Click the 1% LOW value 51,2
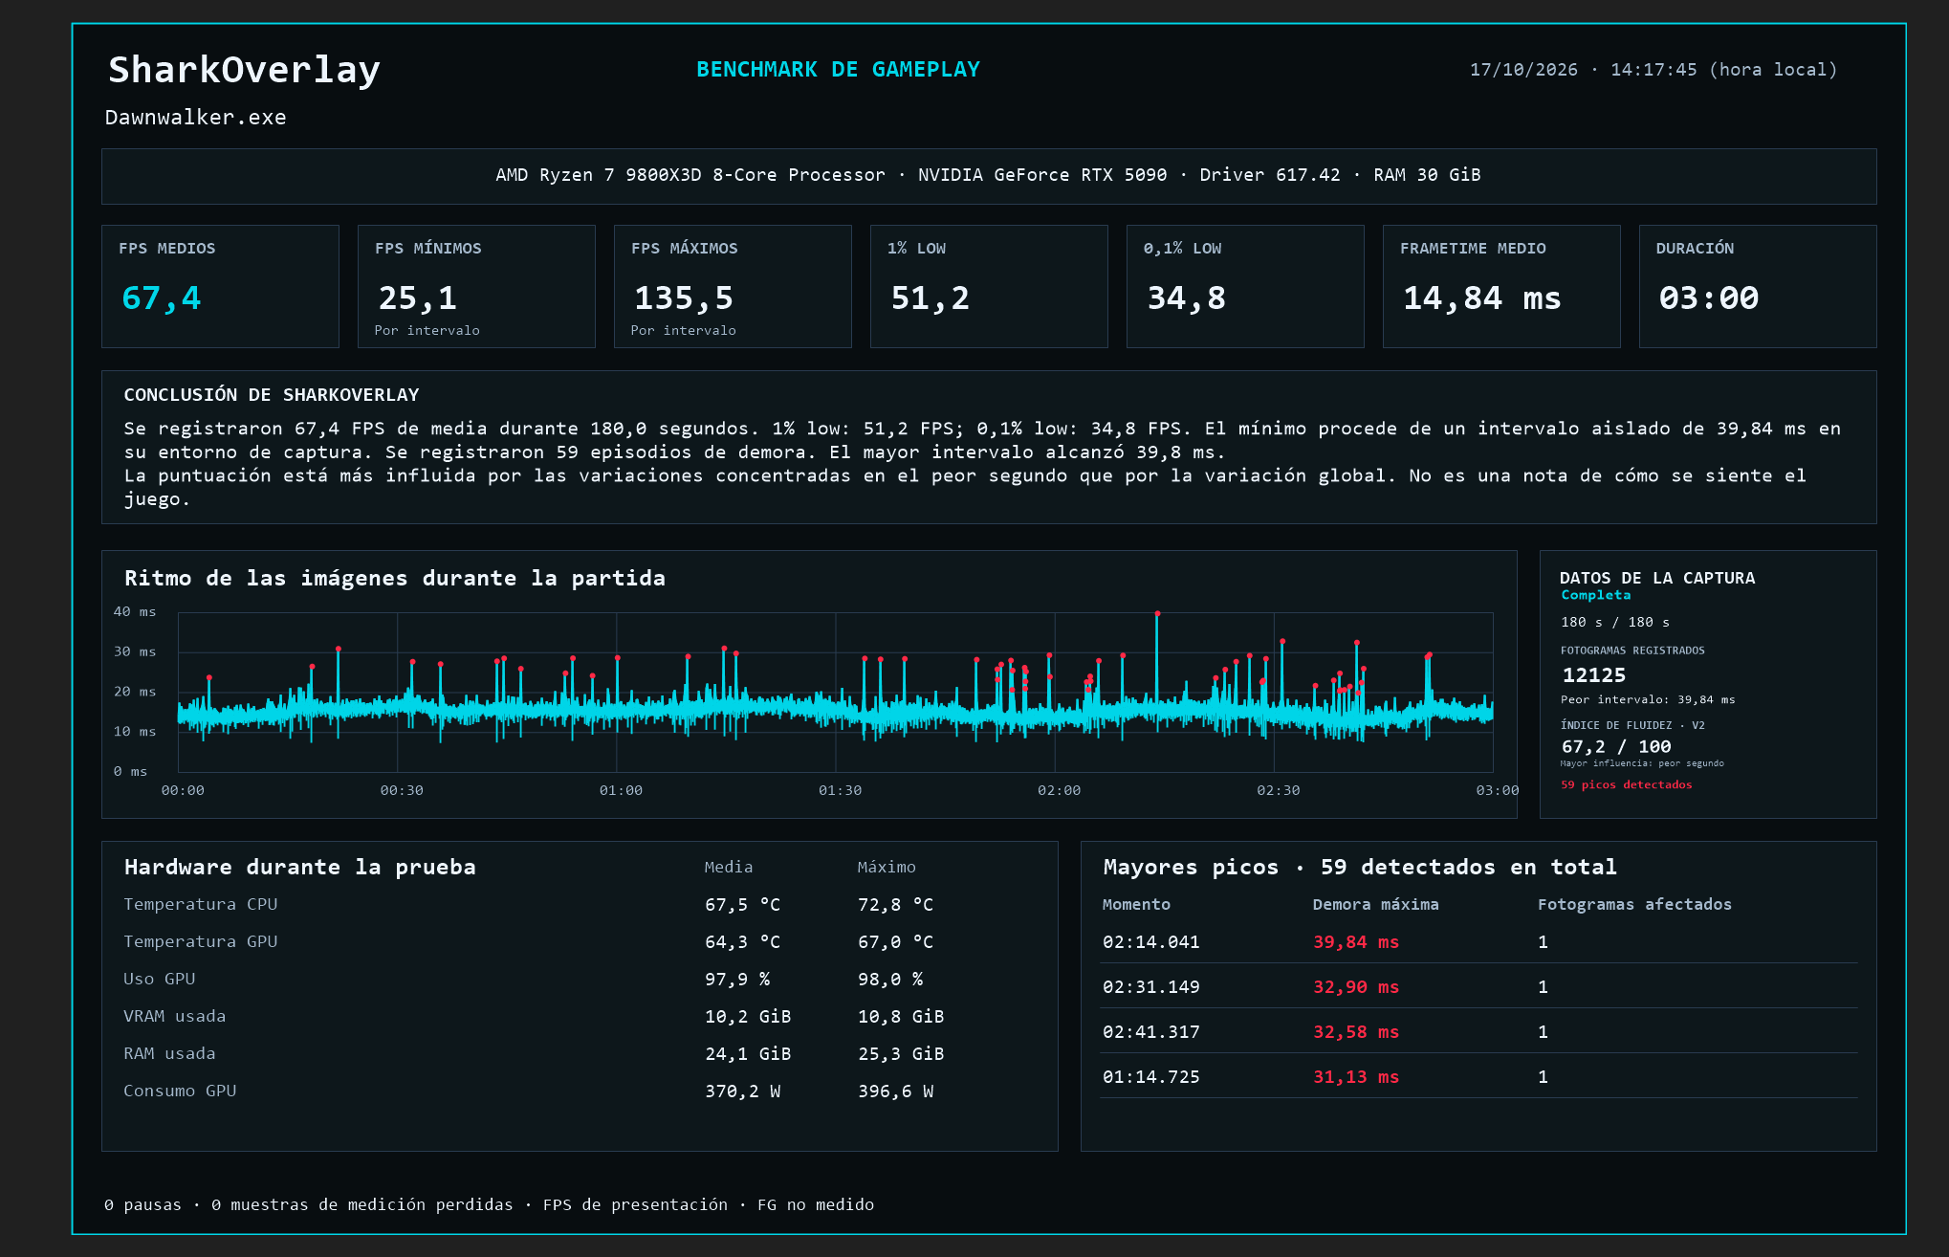 click(930, 298)
